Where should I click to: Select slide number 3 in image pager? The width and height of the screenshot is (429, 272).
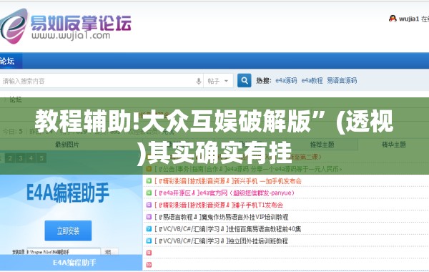[21, 158]
